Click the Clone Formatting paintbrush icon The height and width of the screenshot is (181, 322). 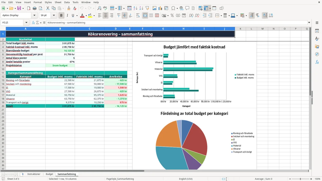[69, 8]
